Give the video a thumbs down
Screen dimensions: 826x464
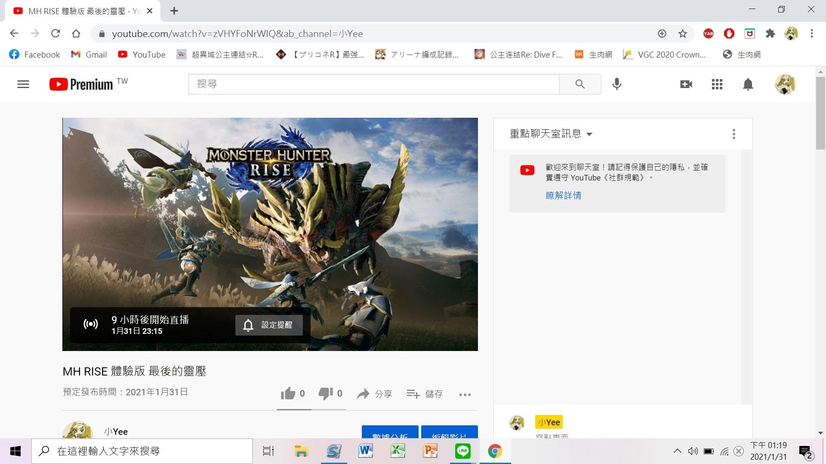[326, 393]
